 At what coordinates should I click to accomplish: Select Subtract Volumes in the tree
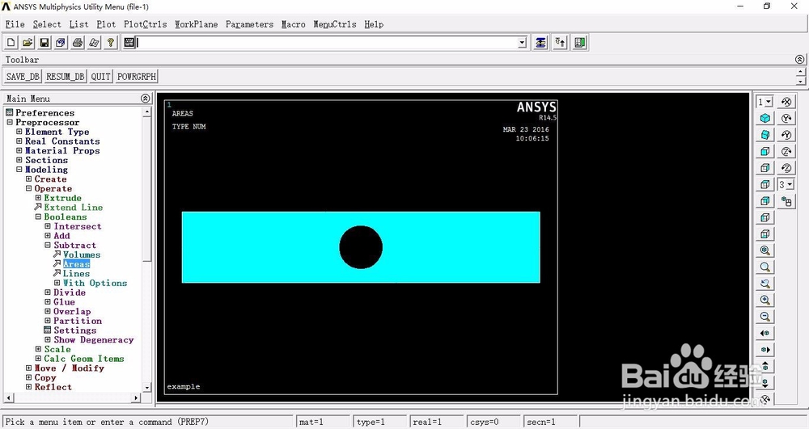point(82,255)
